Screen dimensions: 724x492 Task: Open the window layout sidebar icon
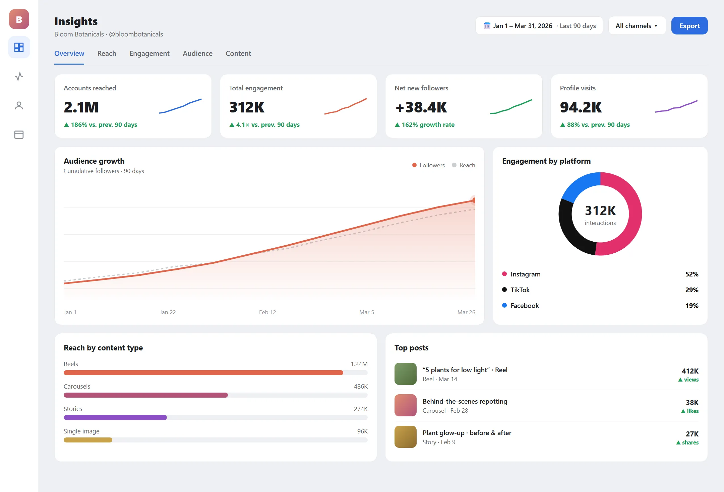pos(19,135)
